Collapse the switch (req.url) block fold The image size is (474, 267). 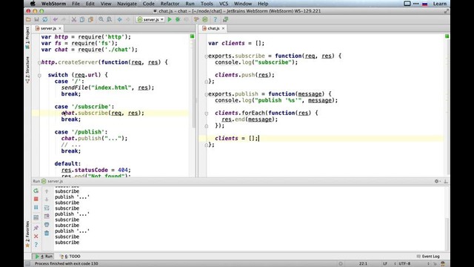click(x=39, y=75)
